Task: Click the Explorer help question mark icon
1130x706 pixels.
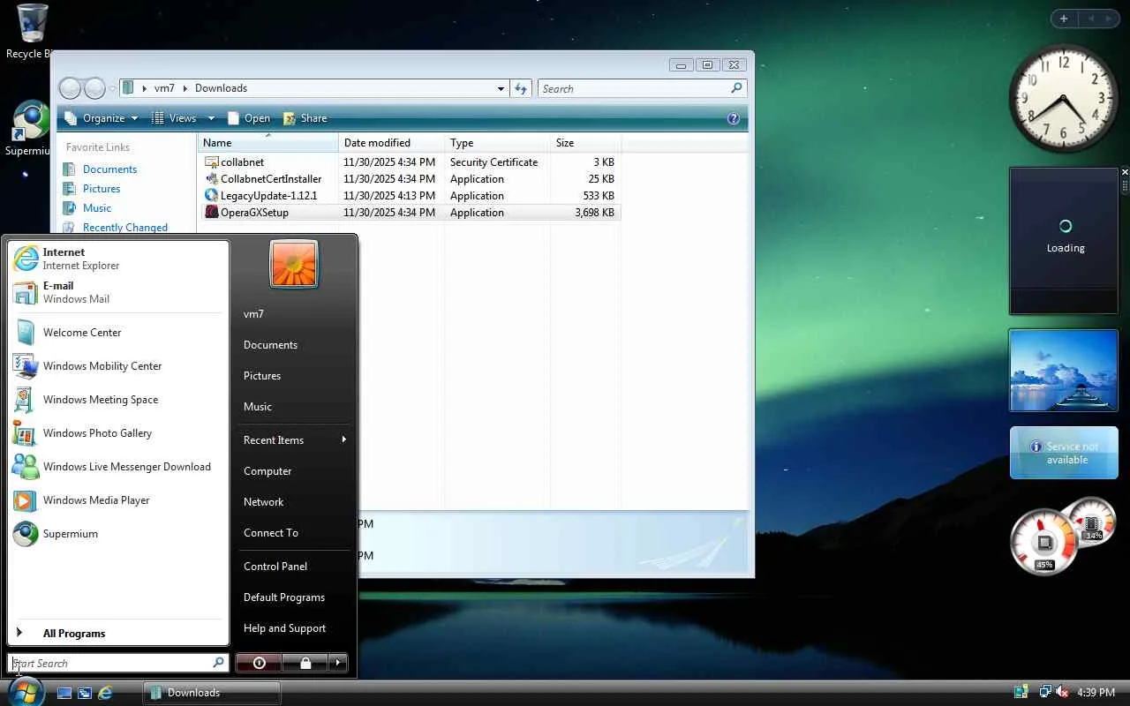Action: pyautogui.click(x=733, y=118)
